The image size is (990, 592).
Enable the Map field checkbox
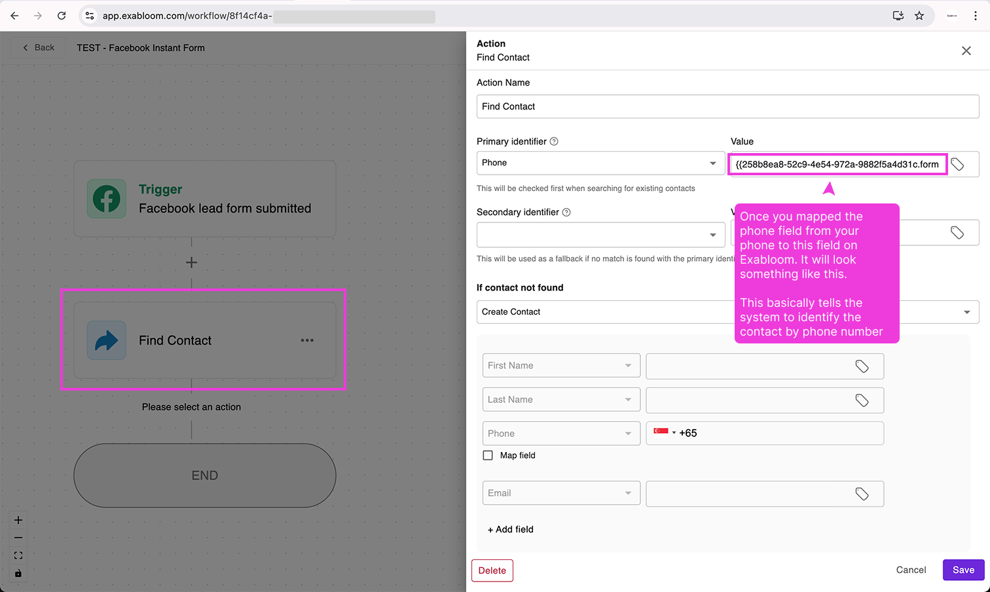click(x=488, y=455)
